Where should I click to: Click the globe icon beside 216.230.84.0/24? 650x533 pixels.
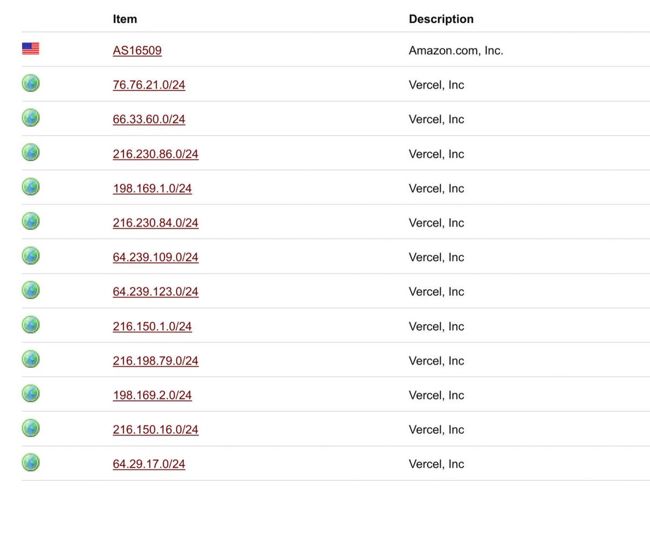tap(30, 221)
